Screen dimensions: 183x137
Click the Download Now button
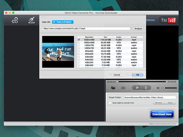click(x=162, y=114)
